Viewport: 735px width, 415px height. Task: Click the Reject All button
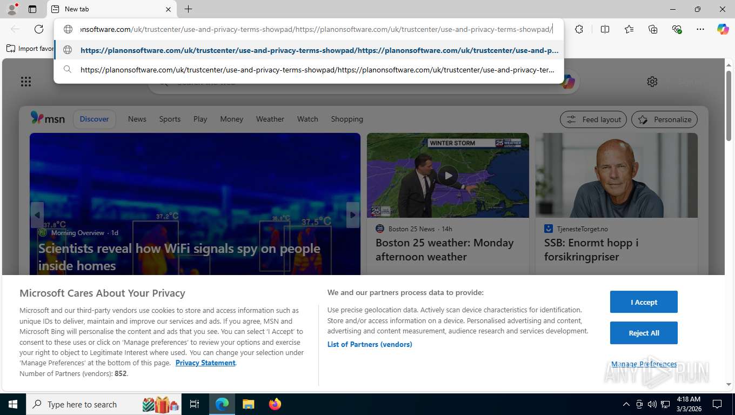click(644, 333)
